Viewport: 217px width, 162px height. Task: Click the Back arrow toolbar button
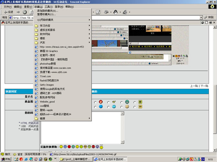8,12
